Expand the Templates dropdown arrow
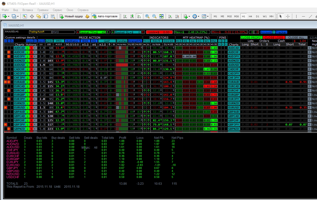 [x=208, y=16]
